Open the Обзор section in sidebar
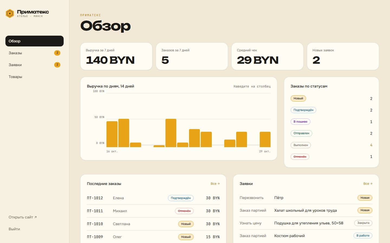This screenshot has height=243, width=390. point(34,41)
